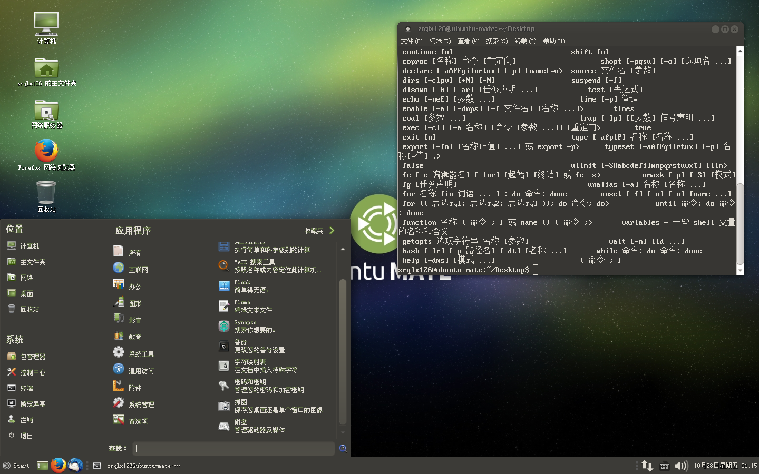Open terminal 文件(F) menu

coord(412,41)
